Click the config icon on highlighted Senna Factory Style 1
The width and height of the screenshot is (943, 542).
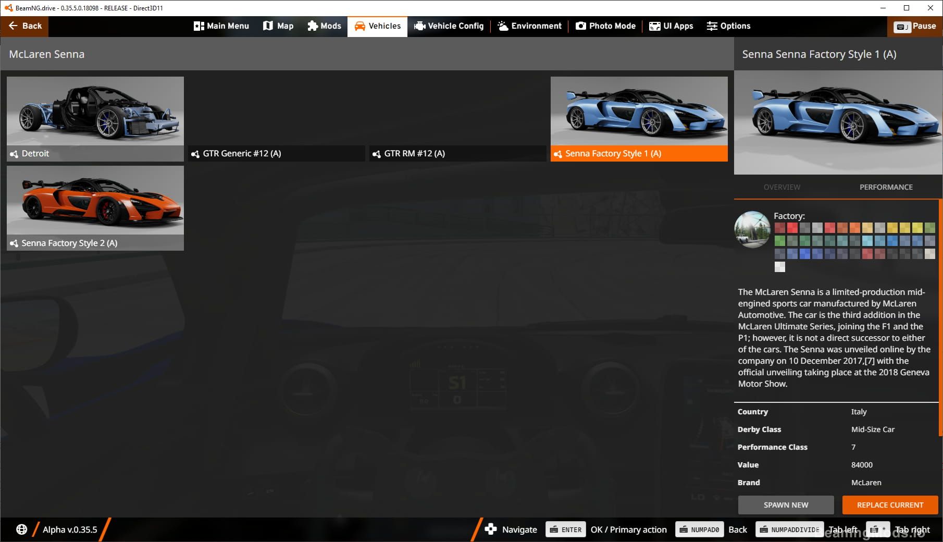pyautogui.click(x=558, y=154)
